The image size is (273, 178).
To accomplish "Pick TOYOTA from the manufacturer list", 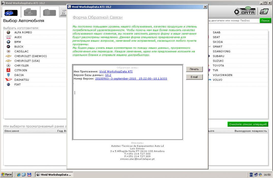I will click(218, 66).
